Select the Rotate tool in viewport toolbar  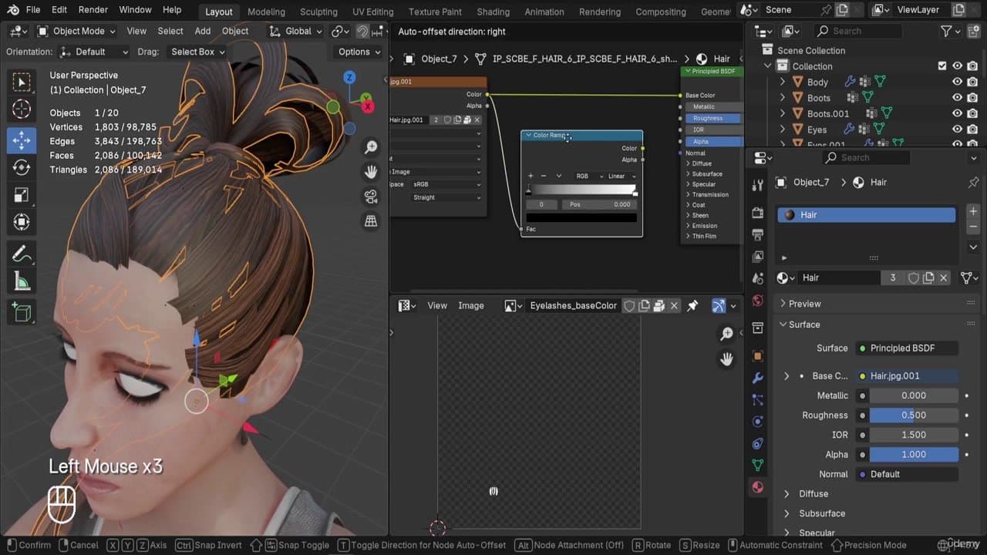[x=22, y=167]
